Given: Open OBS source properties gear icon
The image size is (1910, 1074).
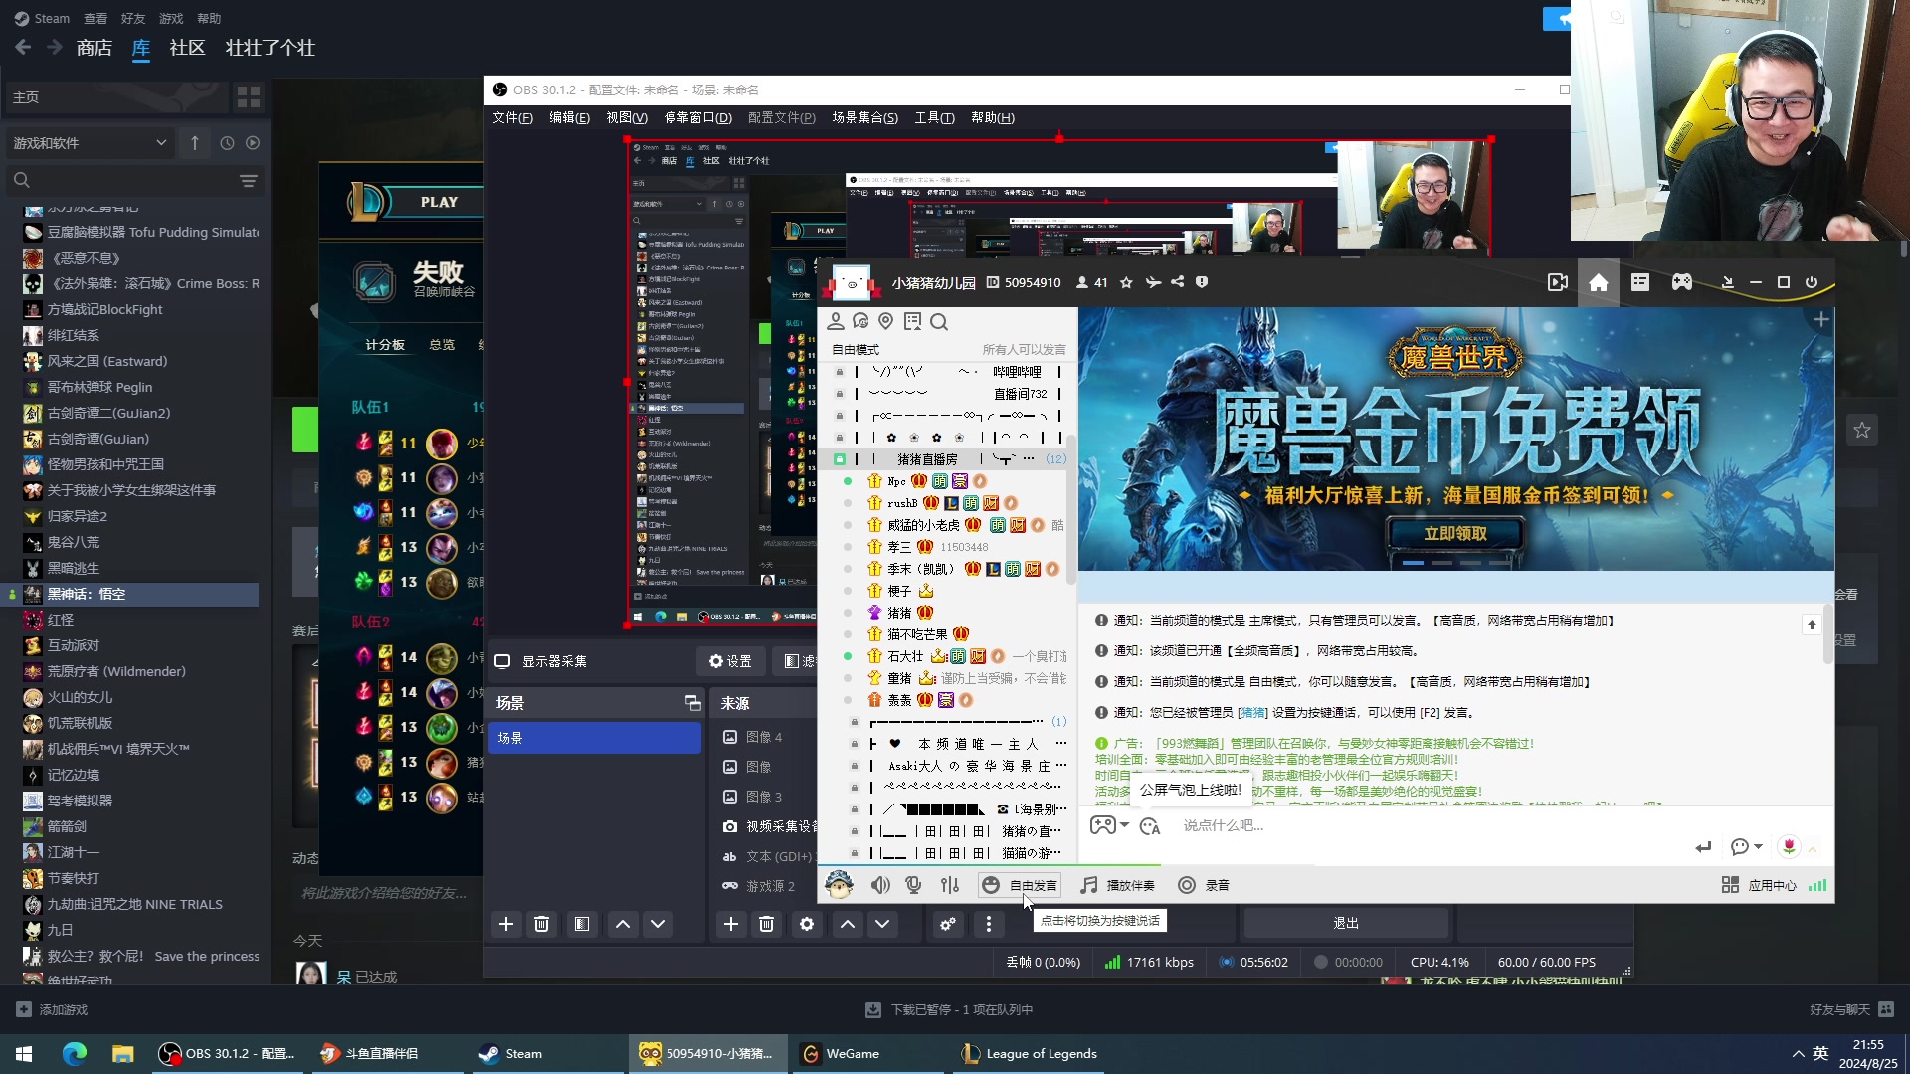Looking at the screenshot, I should [x=807, y=924].
